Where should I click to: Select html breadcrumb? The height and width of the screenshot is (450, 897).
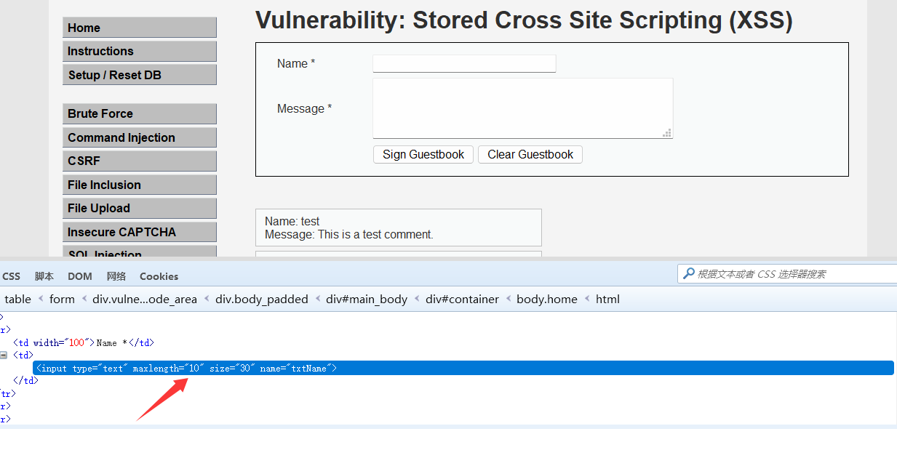[x=607, y=299]
